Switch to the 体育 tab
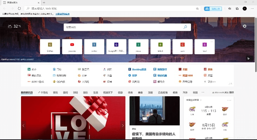 tap(130, 92)
